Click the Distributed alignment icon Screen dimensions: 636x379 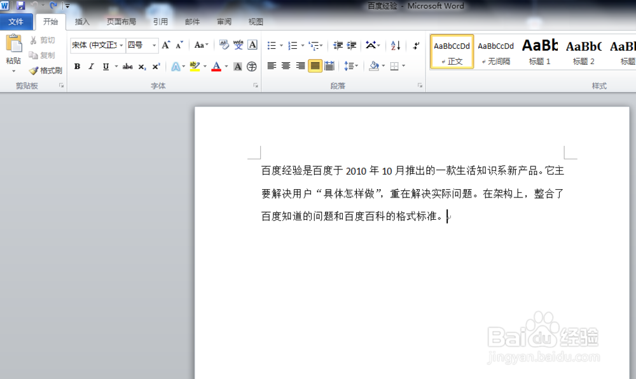pyautogui.click(x=329, y=65)
